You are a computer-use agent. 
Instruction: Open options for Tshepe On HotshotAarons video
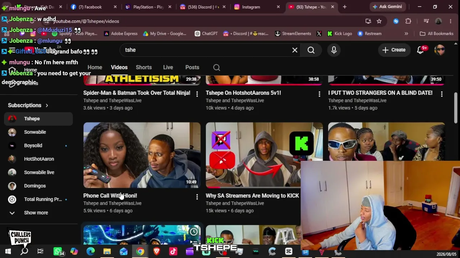[319, 94]
